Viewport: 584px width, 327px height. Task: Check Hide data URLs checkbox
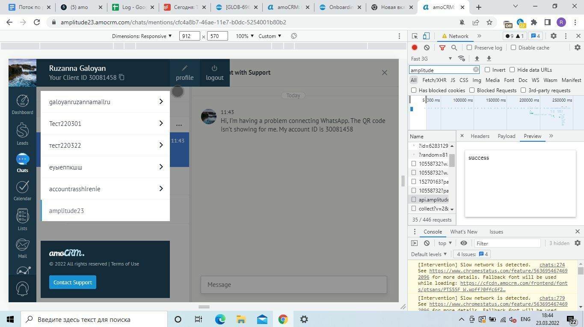[x=512, y=70]
